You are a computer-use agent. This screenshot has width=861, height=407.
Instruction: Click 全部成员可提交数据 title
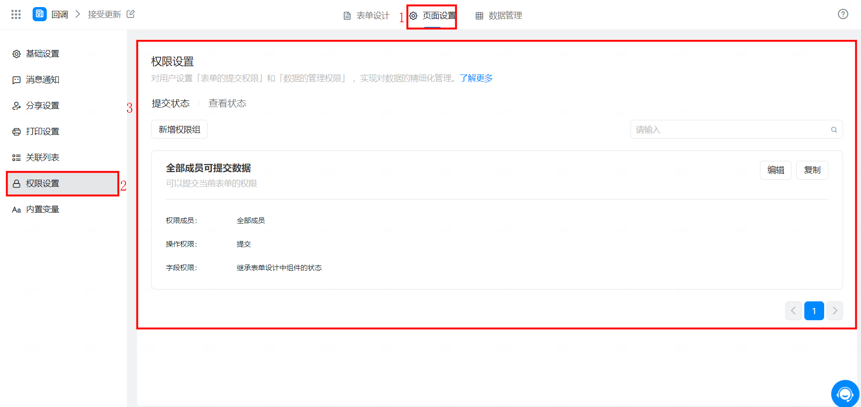[x=208, y=168]
